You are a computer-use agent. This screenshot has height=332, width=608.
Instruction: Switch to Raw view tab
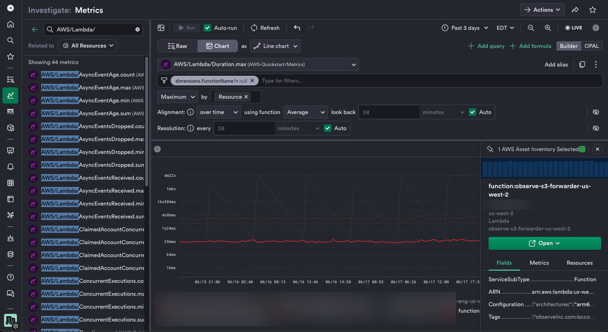[x=178, y=46]
